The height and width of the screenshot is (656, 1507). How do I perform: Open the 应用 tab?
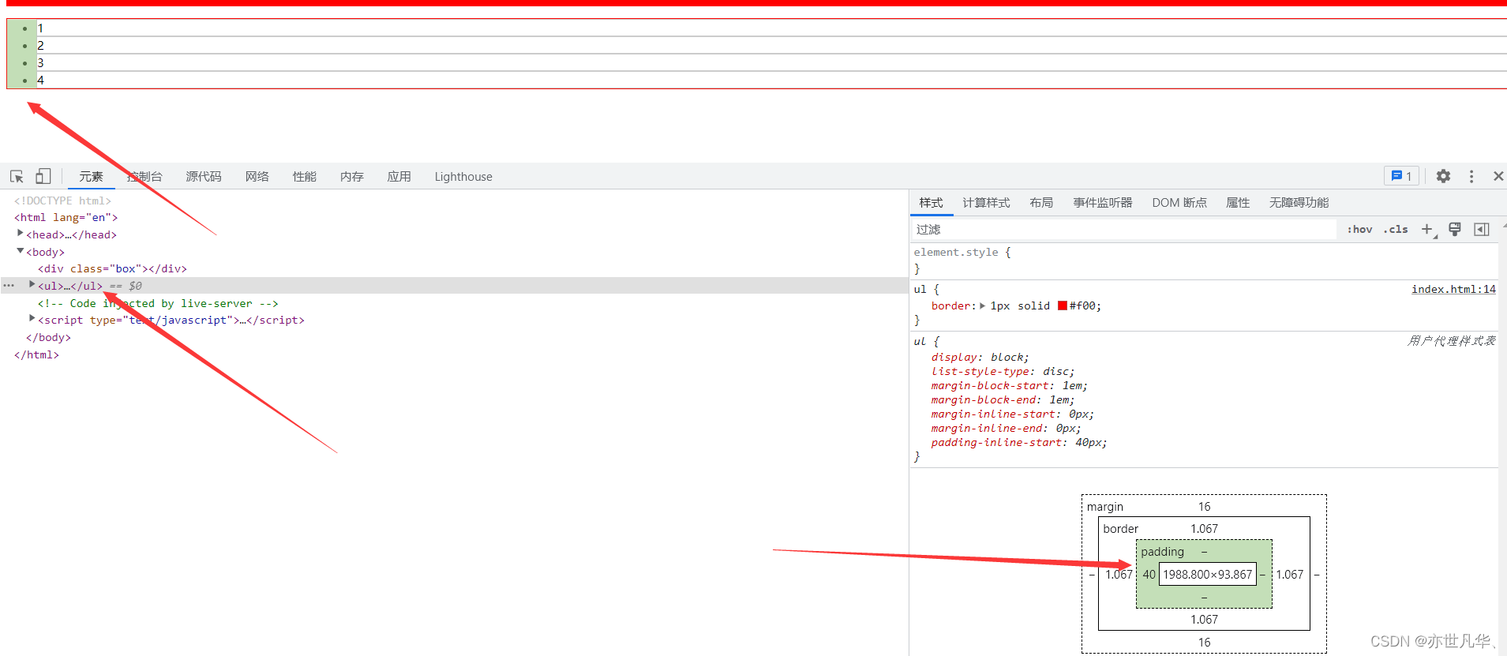399,176
